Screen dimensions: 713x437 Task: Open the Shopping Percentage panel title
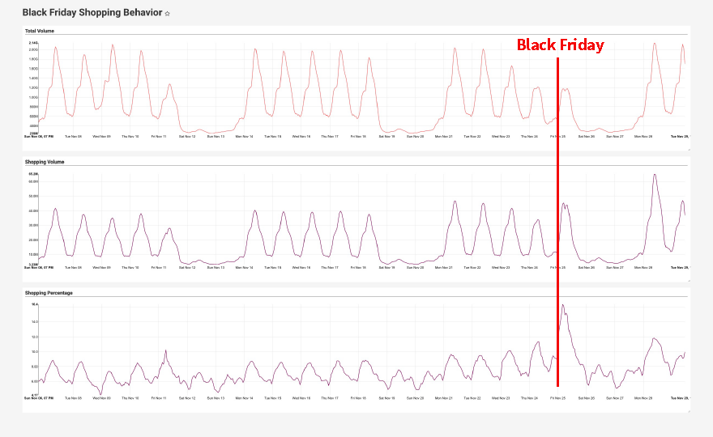[49, 293]
